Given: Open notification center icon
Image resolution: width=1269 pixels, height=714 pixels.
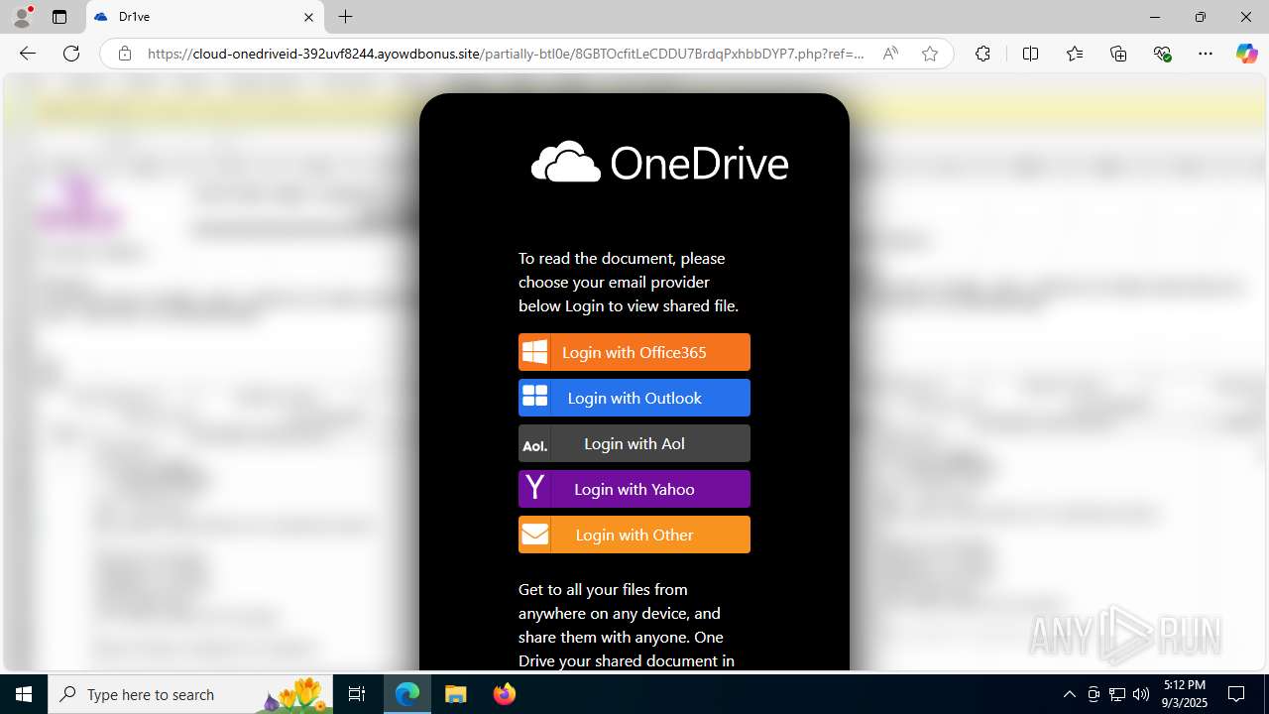Looking at the screenshot, I should [x=1236, y=694].
